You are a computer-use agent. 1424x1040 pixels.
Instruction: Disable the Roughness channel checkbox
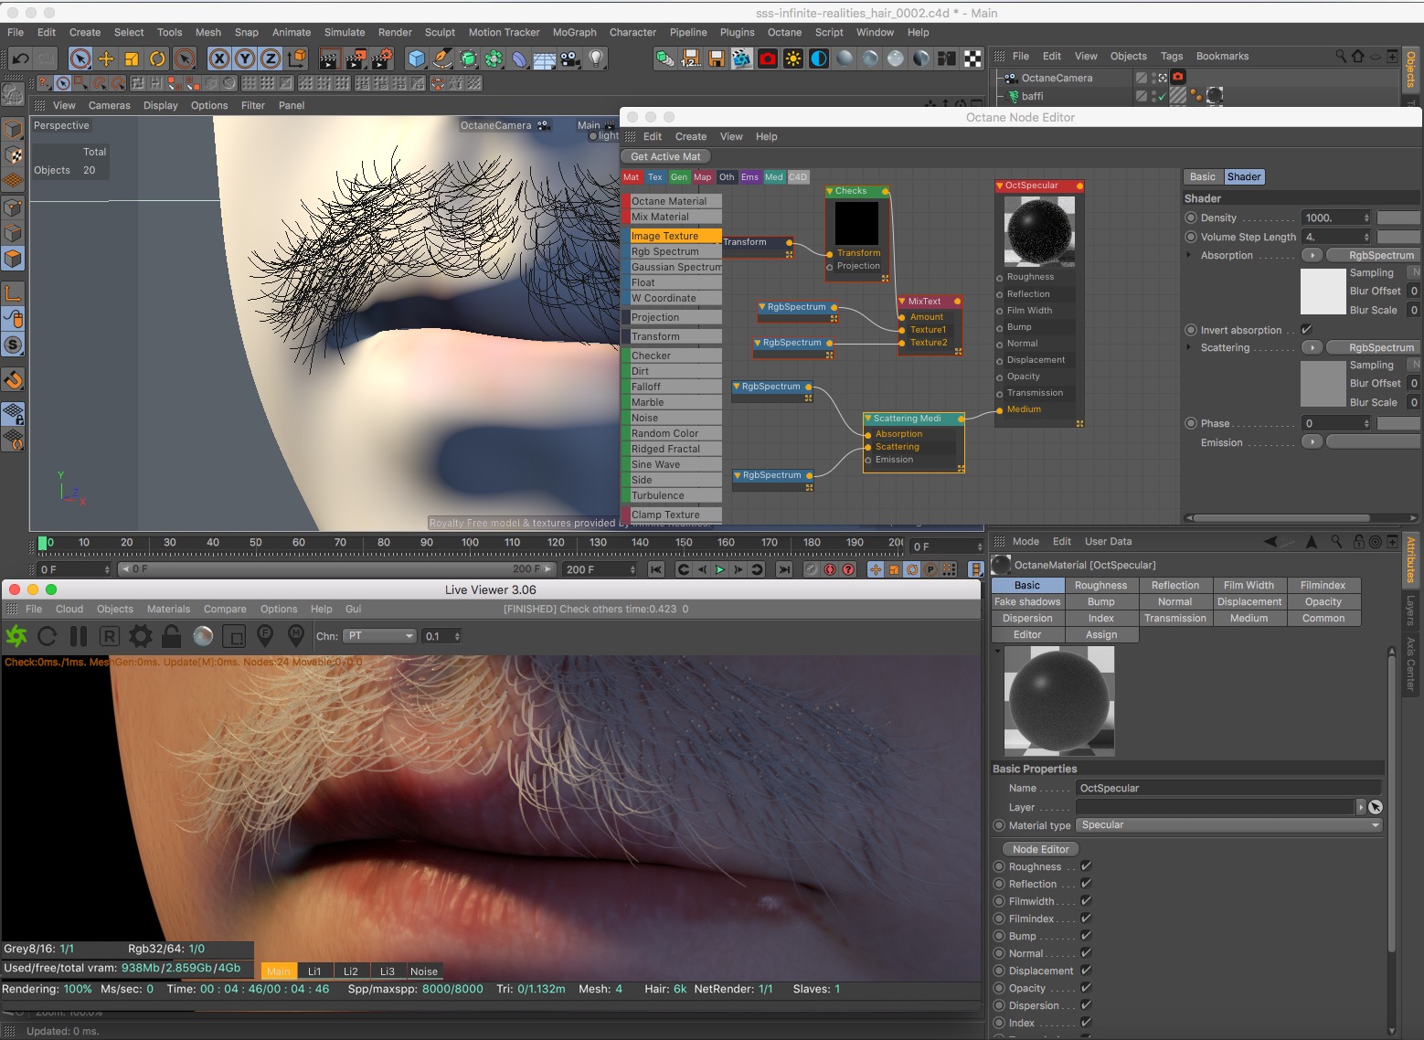[x=1086, y=866]
